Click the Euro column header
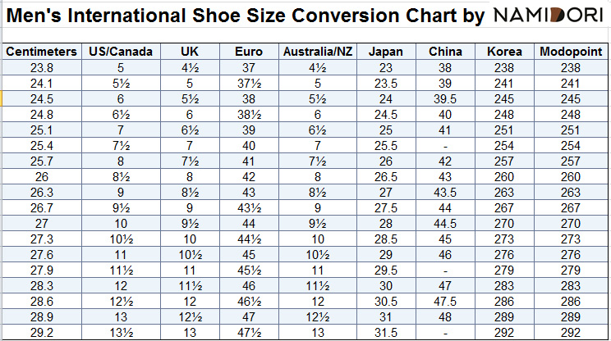 coord(249,52)
